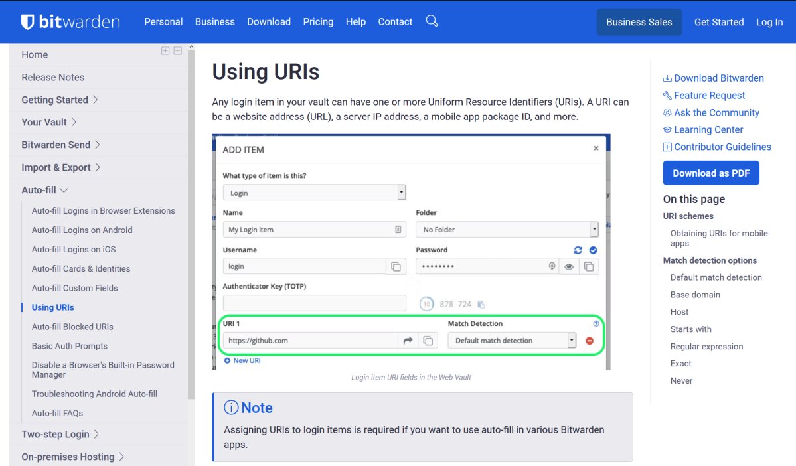Close the Add Item dialog
Image resolution: width=796 pixels, height=466 pixels.
pos(596,148)
